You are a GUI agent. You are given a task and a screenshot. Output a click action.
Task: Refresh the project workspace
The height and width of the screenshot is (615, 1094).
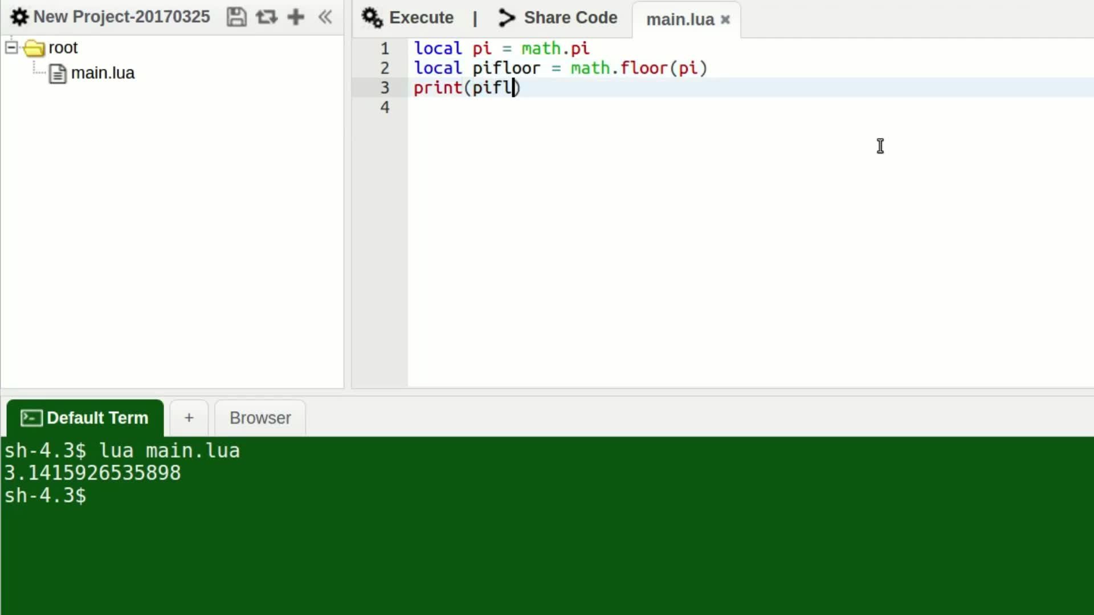[x=266, y=17]
